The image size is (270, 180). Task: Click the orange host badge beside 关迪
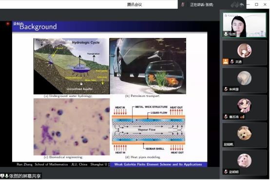226,61
